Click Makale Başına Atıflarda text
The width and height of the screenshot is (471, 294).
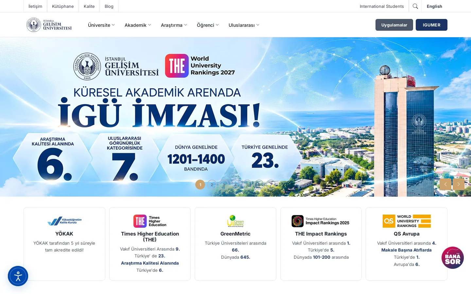tap(407, 250)
